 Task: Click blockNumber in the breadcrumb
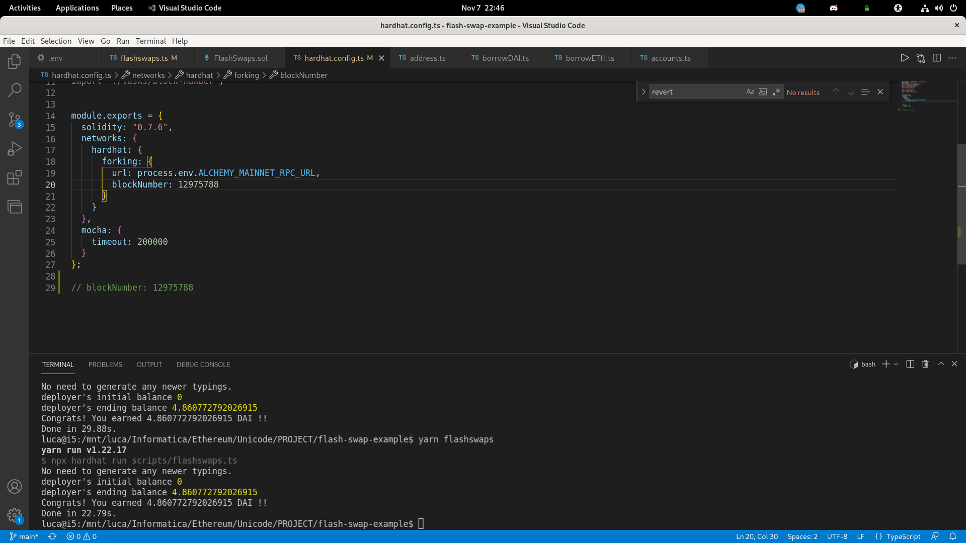(x=304, y=75)
